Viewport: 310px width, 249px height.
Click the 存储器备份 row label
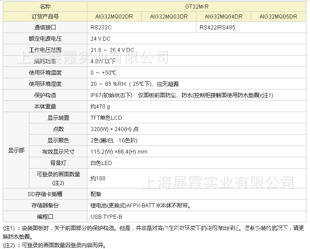(45, 206)
